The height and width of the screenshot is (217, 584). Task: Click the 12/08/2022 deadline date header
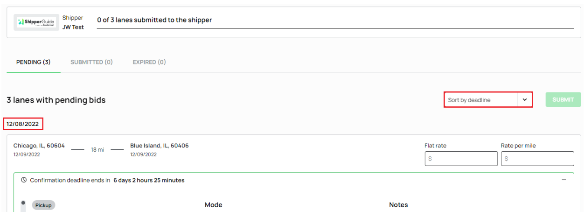22,124
